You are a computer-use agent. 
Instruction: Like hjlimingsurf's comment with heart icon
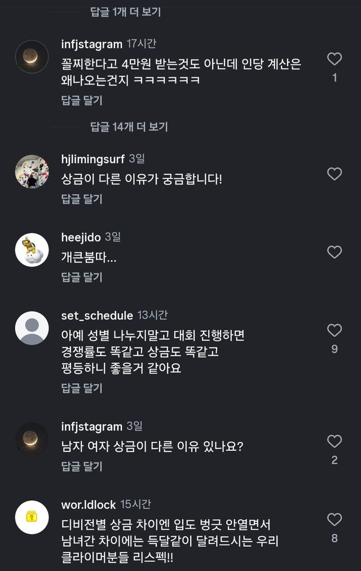(334, 174)
